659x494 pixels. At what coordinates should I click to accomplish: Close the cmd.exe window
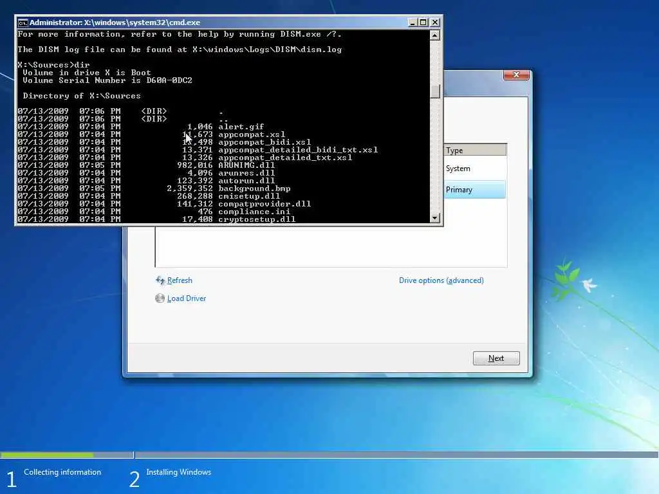tap(435, 23)
